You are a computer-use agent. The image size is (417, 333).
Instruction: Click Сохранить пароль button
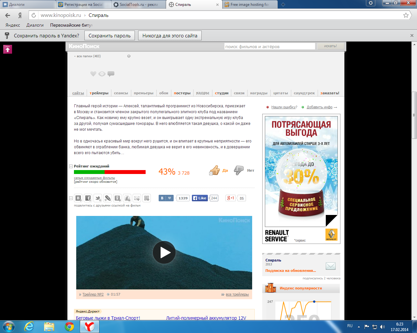point(109,36)
